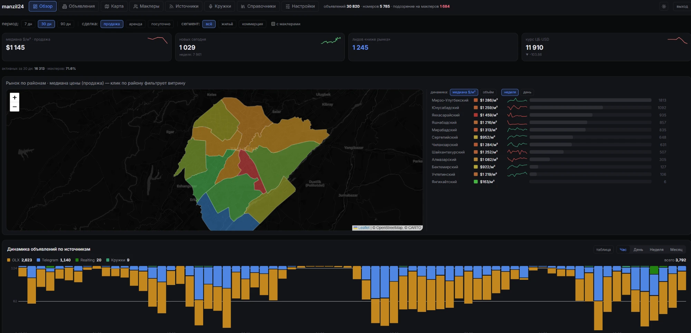Click the green Янгихаётский color swatch
Screen dimensions: 691x333
coord(476,182)
